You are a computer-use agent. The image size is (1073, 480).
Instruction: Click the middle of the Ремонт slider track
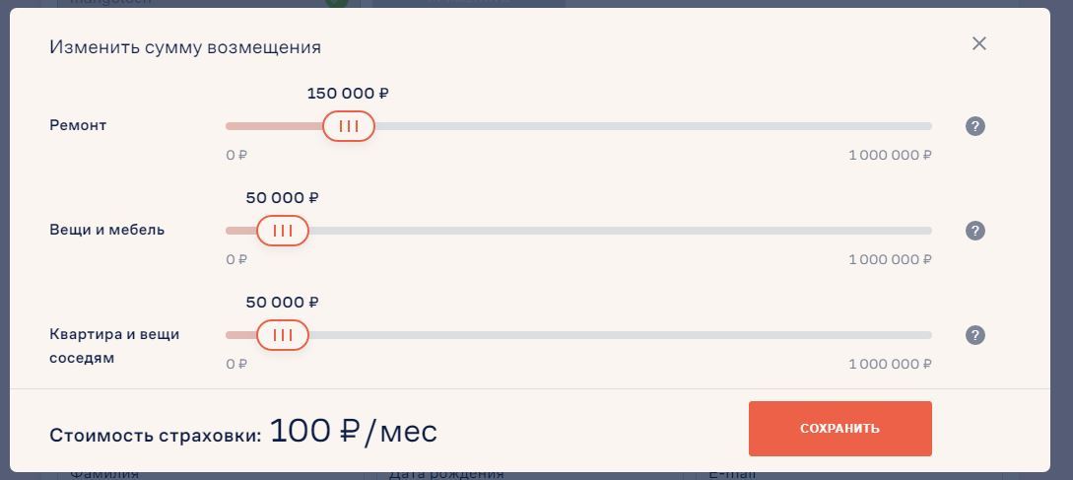(578, 126)
